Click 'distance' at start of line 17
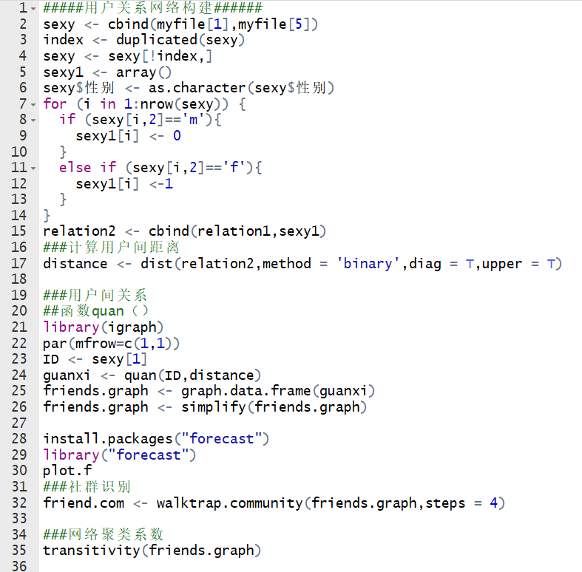The height and width of the screenshot is (572, 582). coord(75,264)
